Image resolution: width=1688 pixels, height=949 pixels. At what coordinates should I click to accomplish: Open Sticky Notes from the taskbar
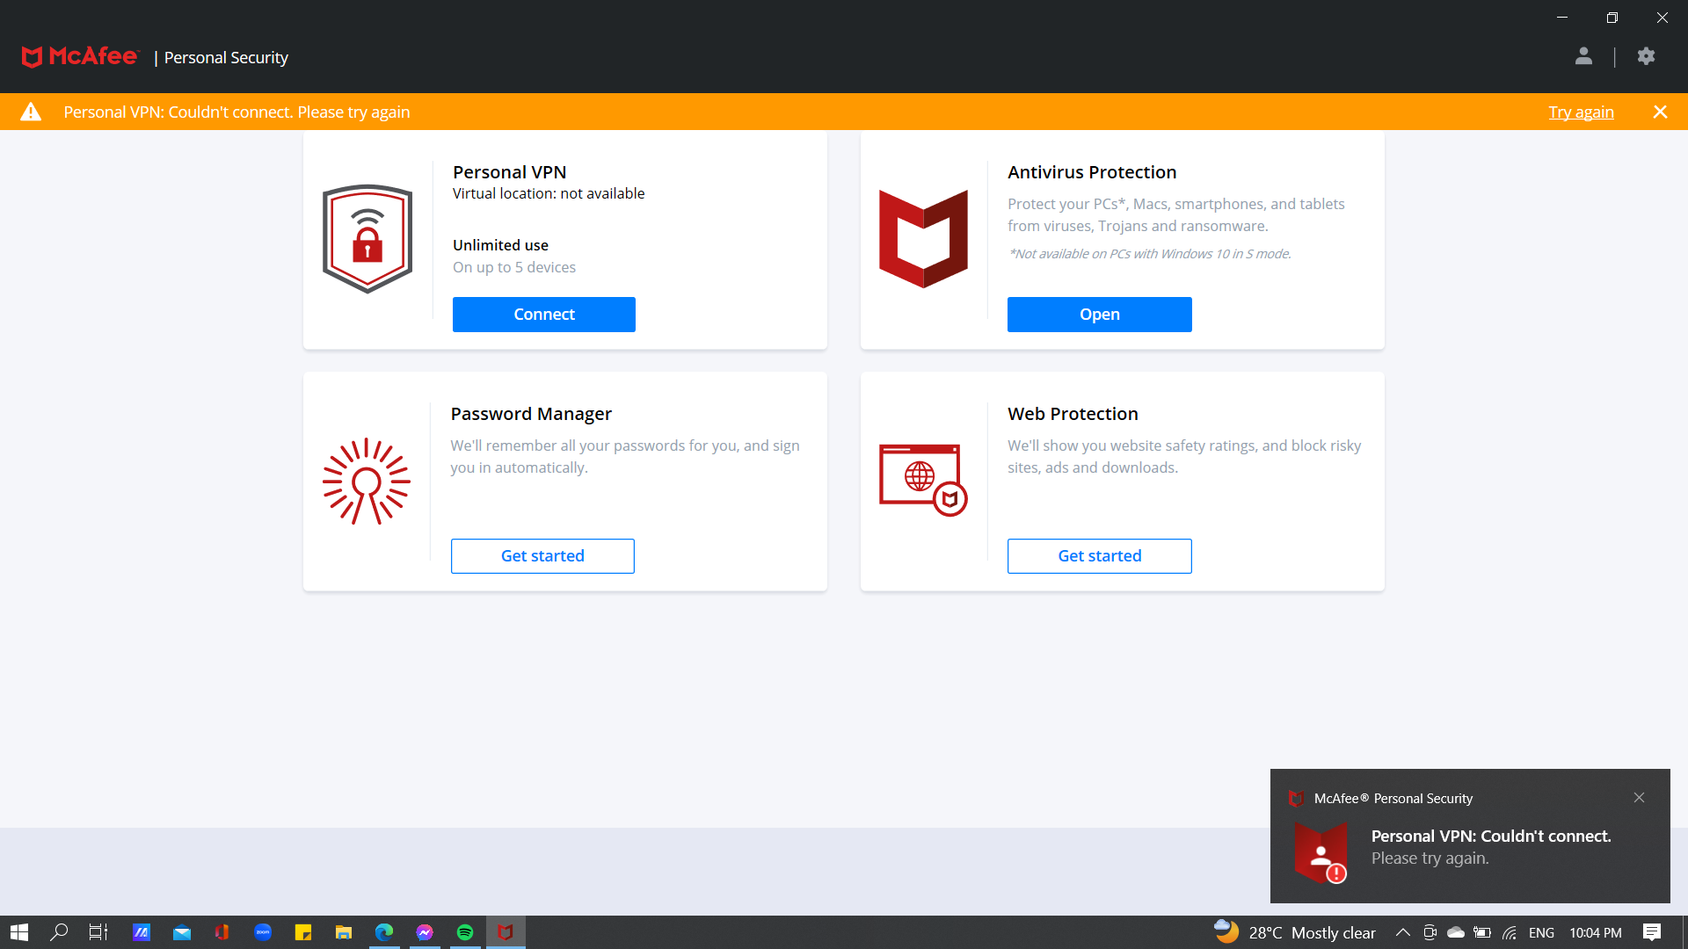(x=303, y=932)
